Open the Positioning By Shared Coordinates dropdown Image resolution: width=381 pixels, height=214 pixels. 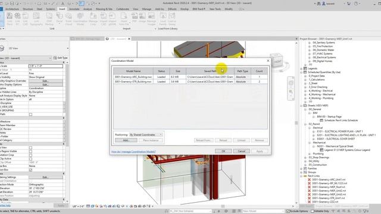click(x=146, y=135)
